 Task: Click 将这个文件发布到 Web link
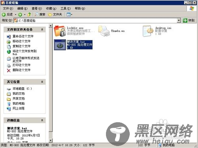[25, 52]
